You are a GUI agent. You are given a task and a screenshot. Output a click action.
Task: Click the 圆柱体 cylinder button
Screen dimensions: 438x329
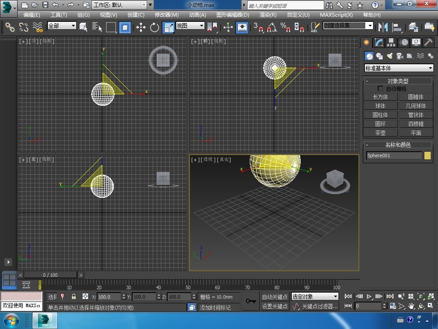380,115
